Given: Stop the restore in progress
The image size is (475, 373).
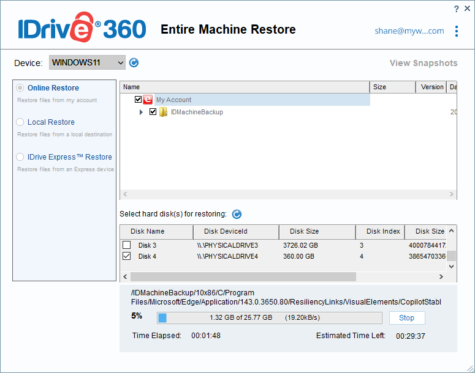Looking at the screenshot, I should click(407, 318).
